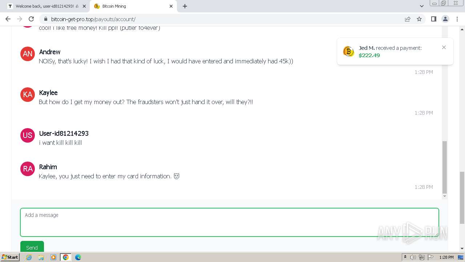Reload the current page
Screen dimensions: 465x262
[x=31, y=19]
